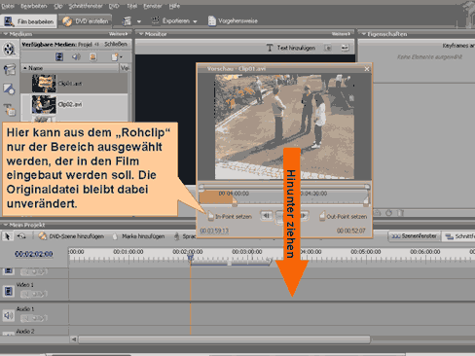Select the arrow selection tool in timeline

click(7, 236)
